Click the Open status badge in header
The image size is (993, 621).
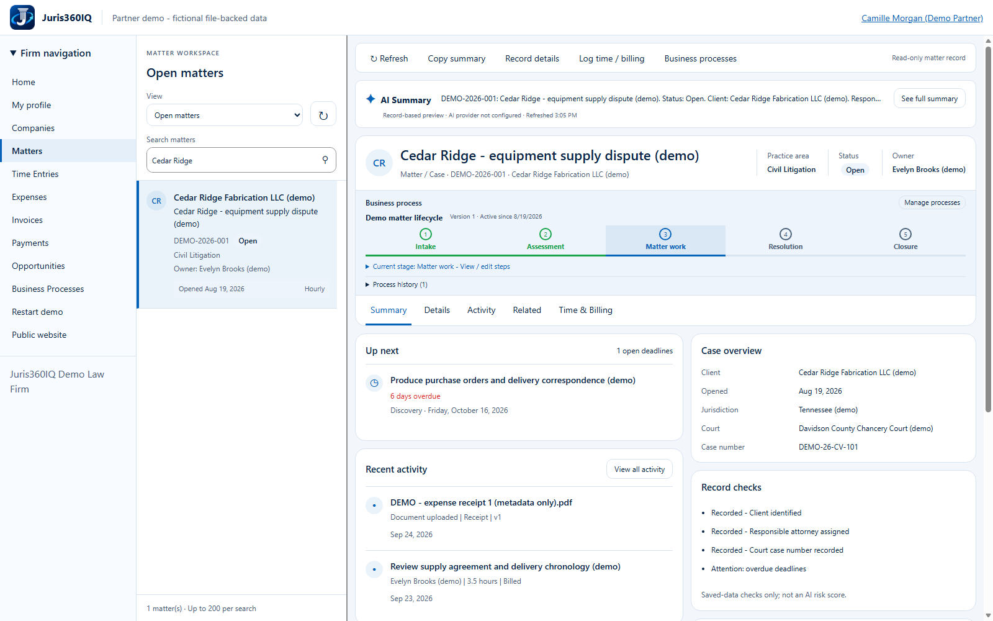(x=855, y=170)
